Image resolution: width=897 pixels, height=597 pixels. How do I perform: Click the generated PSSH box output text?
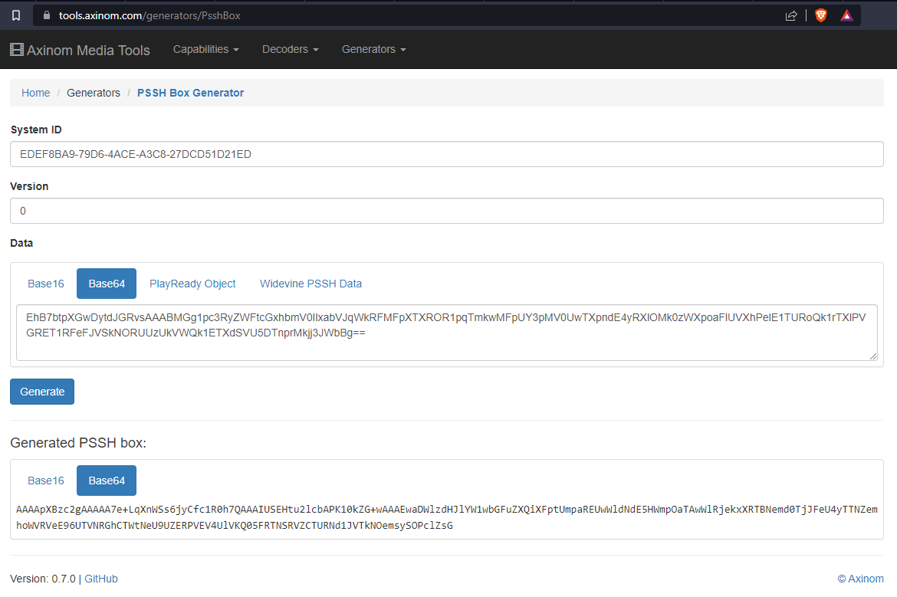coord(447,517)
